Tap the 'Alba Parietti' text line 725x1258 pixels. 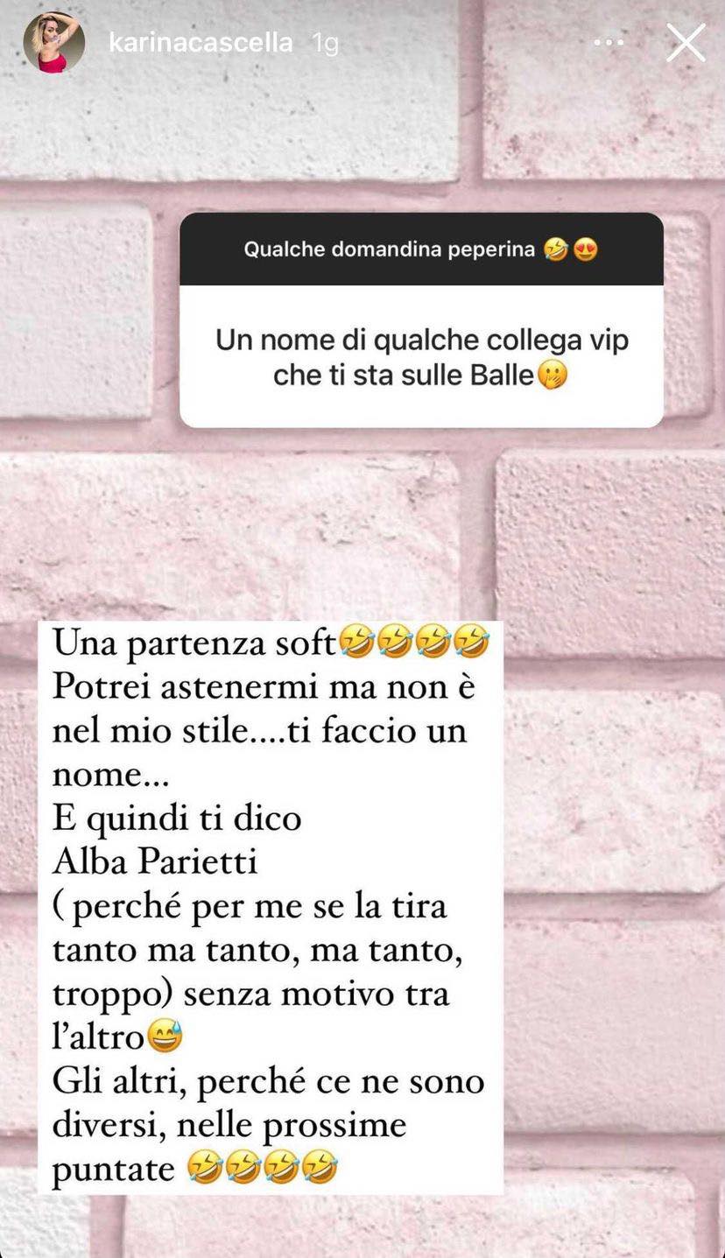tap(155, 861)
